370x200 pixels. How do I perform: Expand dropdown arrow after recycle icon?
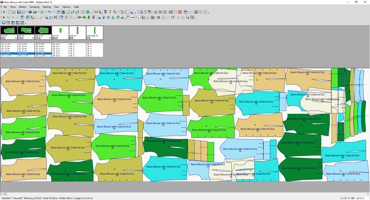[x=91, y=13]
